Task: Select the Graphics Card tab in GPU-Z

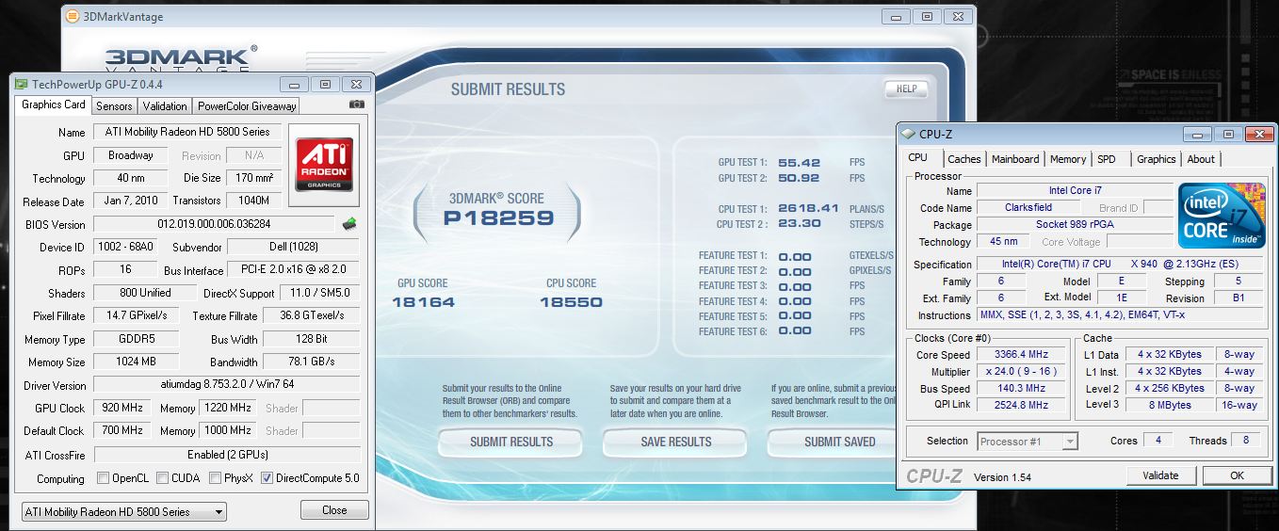Action: (x=54, y=105)
